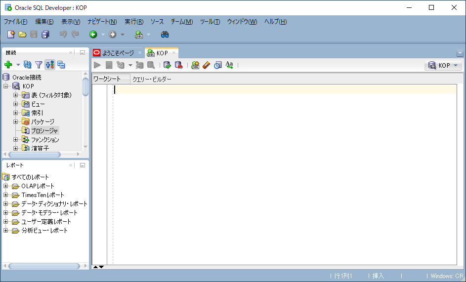Expand the TimesTenレポート folder
This screenshot has height=282, width=466.
point(5,195)
